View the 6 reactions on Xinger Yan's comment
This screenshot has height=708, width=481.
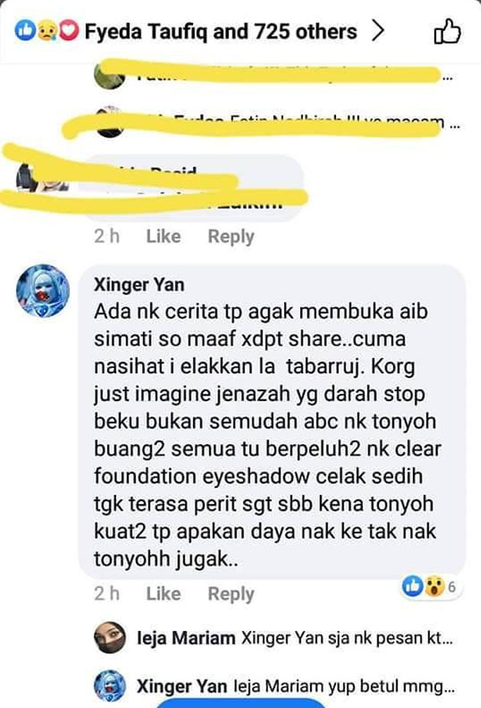click(x=430, y=587)
